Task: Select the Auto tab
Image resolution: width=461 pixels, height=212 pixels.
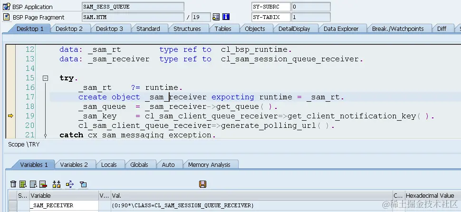Action: pos(168,164)
